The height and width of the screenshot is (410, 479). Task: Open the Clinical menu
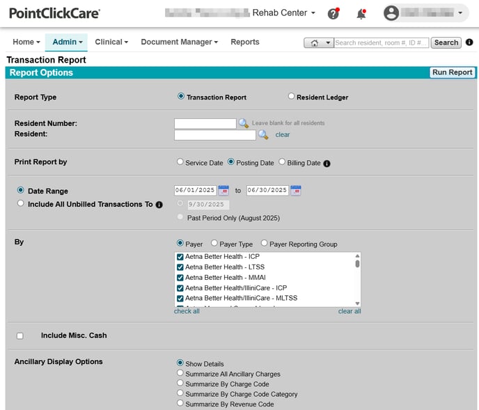(x=111, y=42)
